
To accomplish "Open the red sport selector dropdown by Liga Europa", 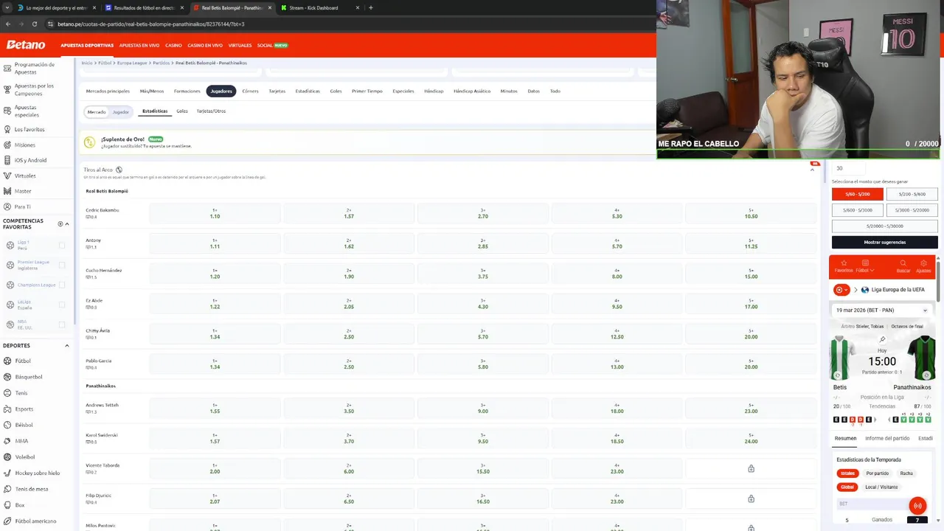I will coord(841,290).
